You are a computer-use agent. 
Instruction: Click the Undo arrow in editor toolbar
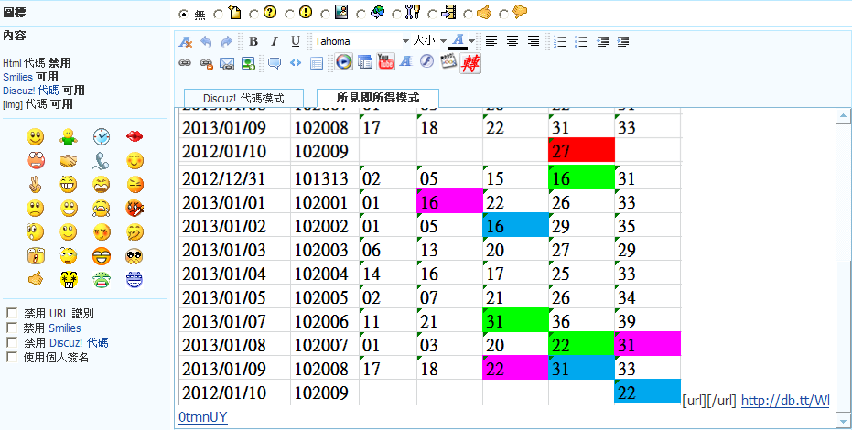[206, 41]
